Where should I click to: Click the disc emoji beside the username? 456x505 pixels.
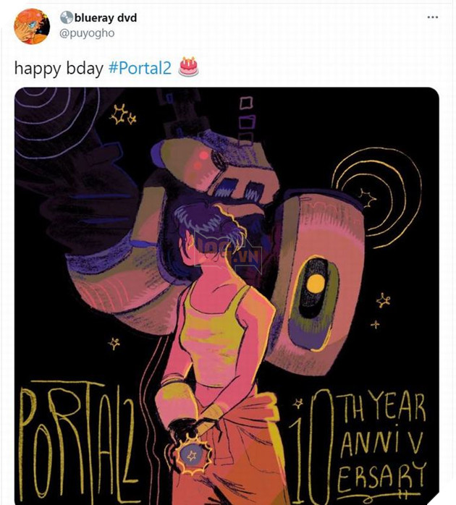pos(67,17)
